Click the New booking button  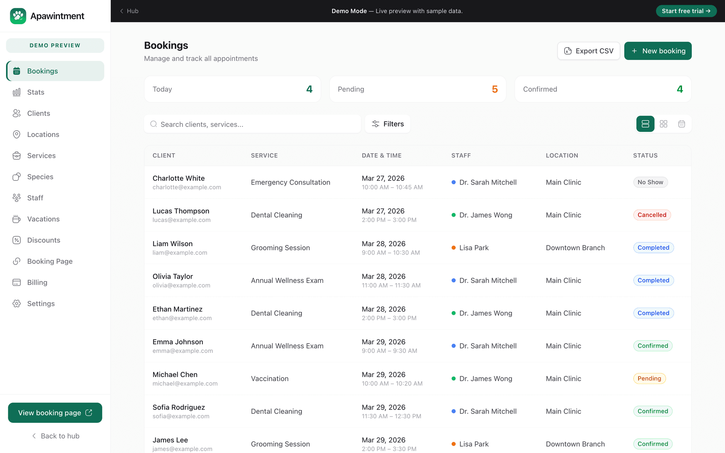658,51
